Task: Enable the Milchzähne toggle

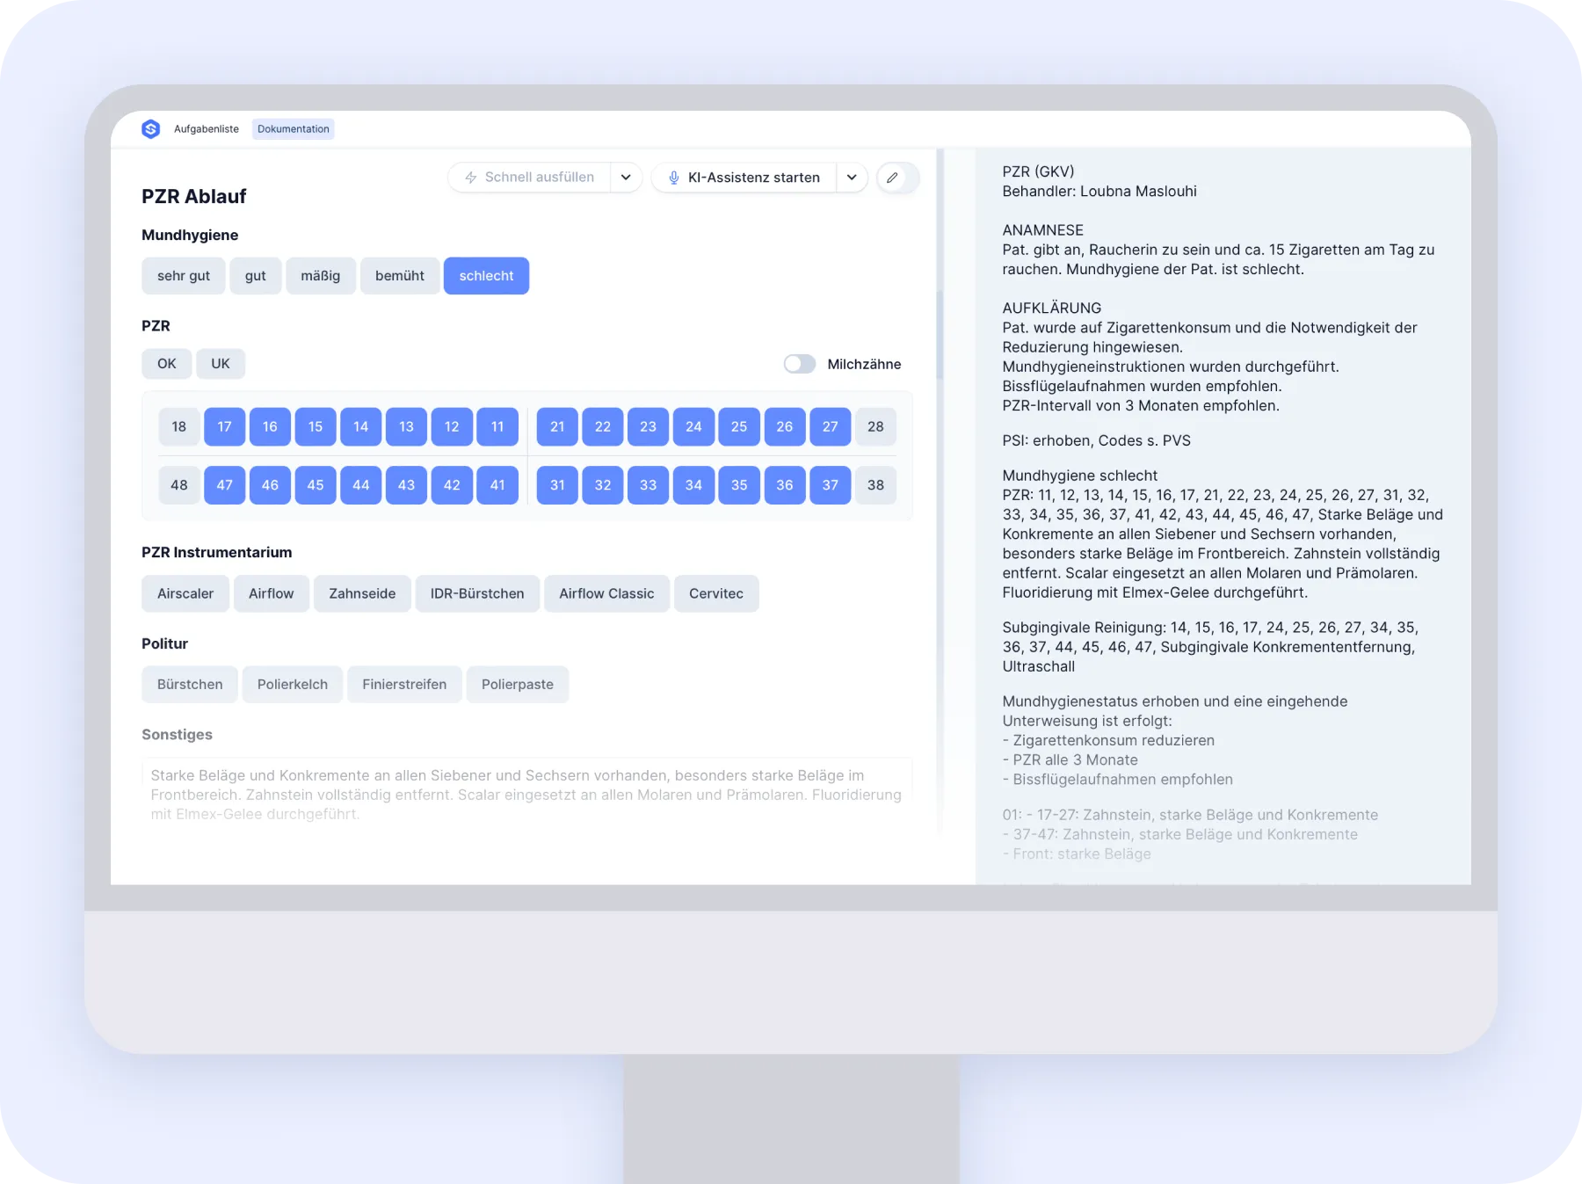Action: (800, 363)
